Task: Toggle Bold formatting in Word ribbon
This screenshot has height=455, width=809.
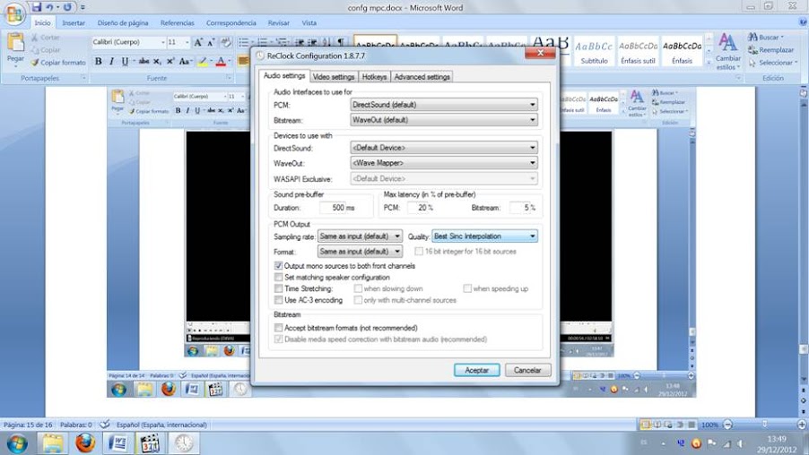Action: [x=98, y=61]
